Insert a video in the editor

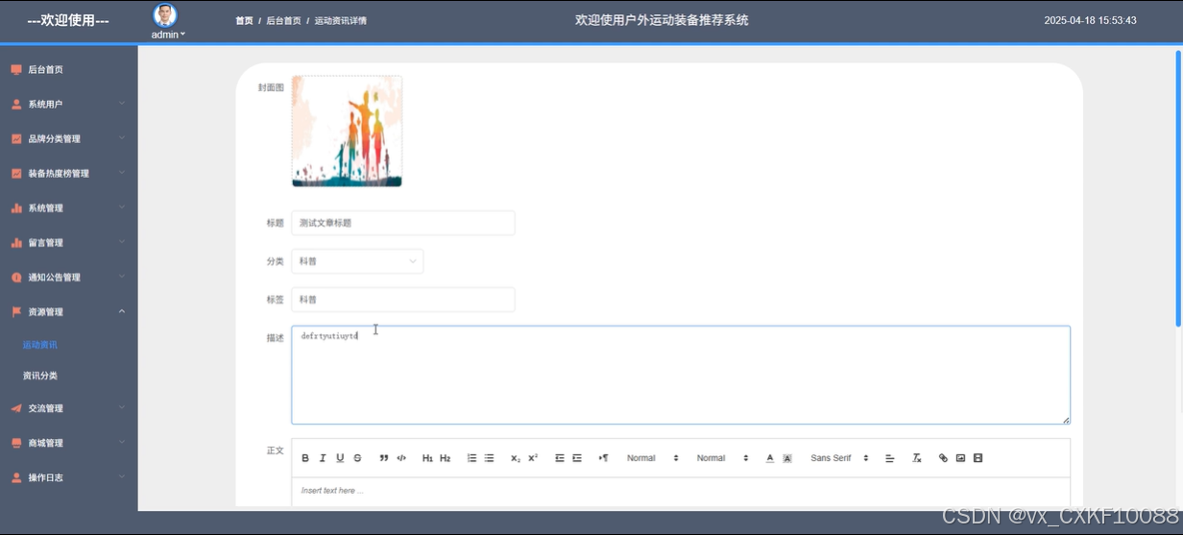[978, 458]
